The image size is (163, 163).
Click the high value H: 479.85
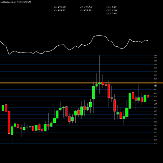86,7
